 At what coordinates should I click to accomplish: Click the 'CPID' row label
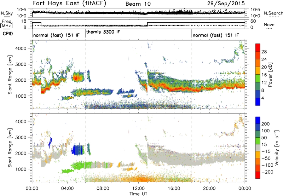tap(8, 34)
